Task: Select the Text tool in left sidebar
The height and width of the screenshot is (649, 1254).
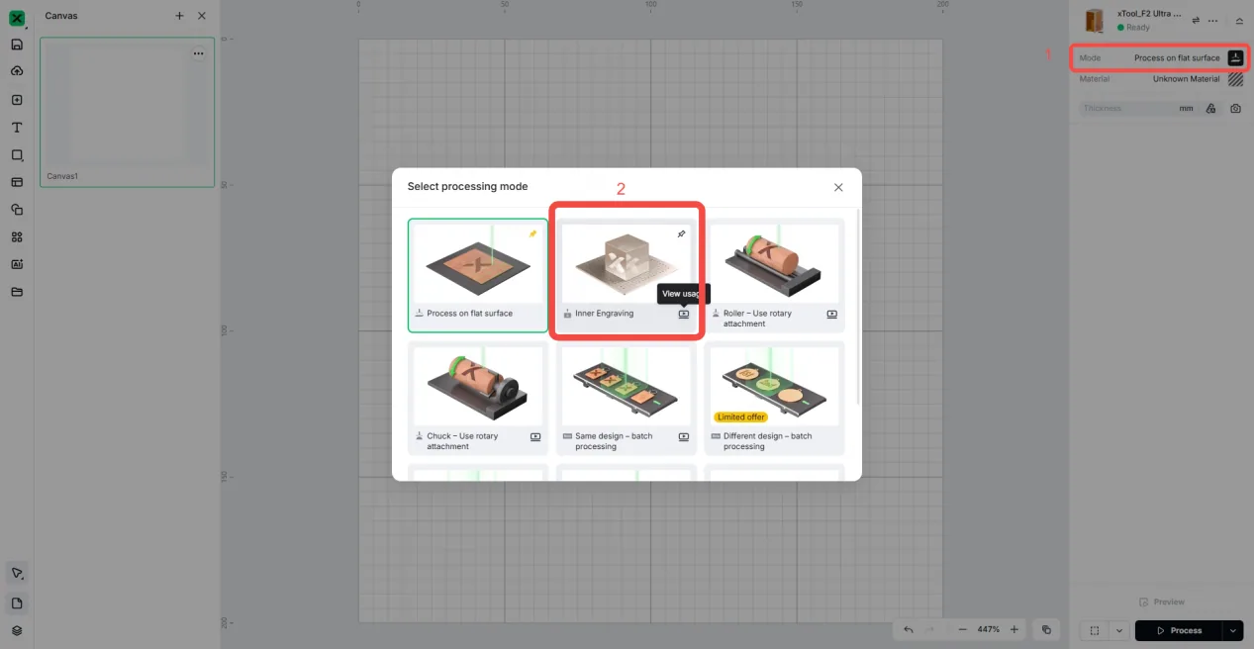Action: coord(17,128)
